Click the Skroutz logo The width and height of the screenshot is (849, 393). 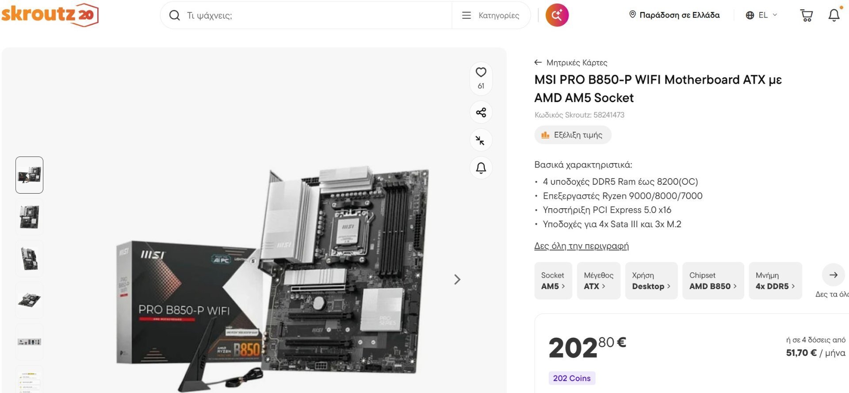tap(50, 15)
